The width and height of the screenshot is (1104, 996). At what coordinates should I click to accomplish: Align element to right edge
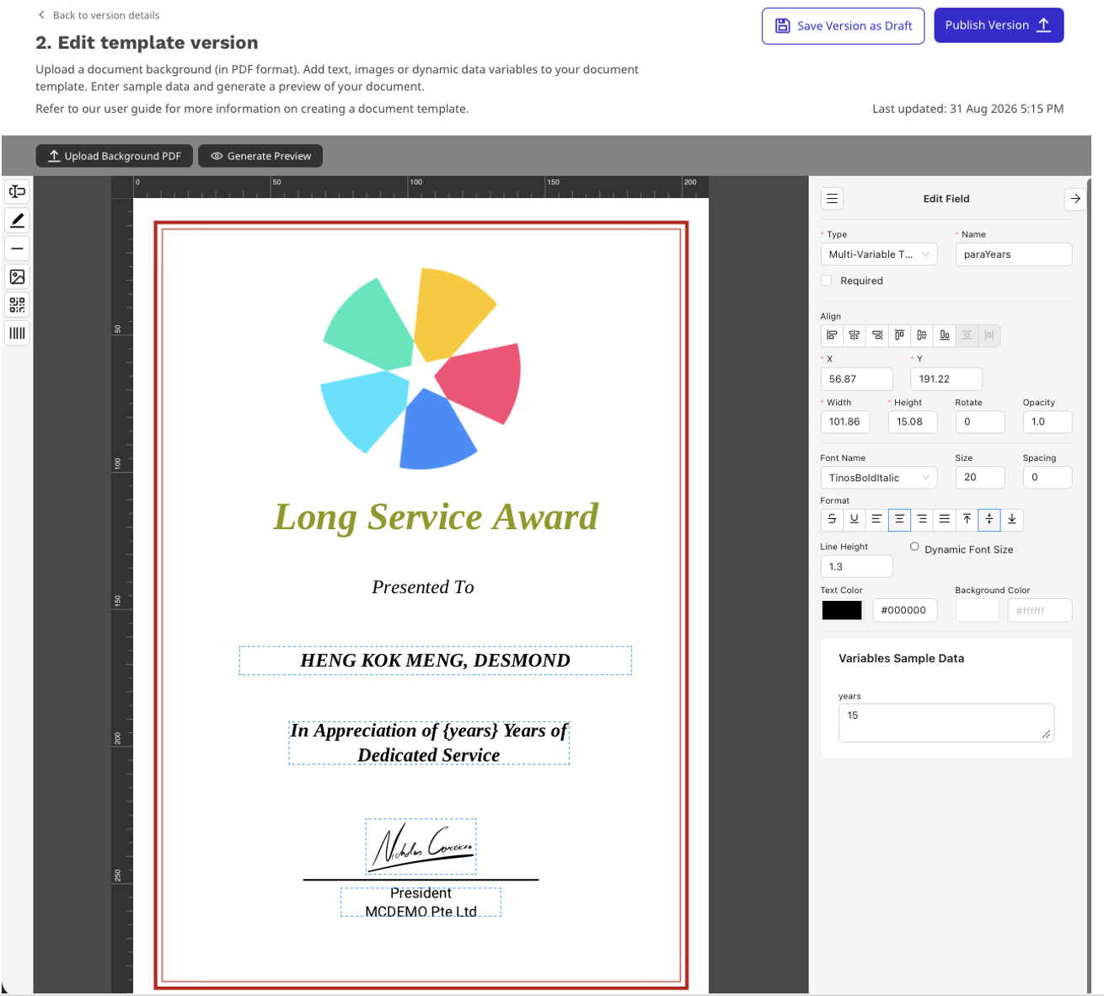tap(877, 335)
